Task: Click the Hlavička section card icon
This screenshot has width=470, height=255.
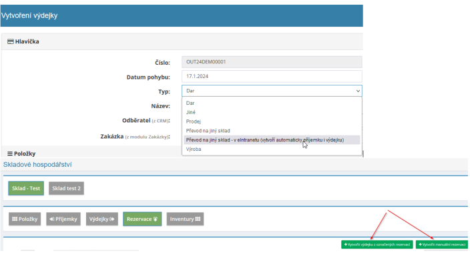Action: click(x=11, y=41)
